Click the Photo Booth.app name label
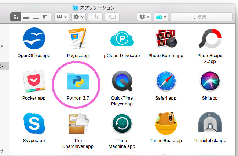The width and height of the screenshot is (238, 156). (166, 56)
